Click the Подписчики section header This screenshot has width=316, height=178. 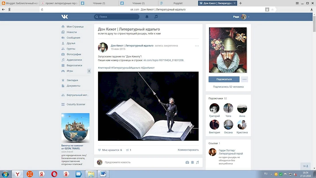coord(218,98)
